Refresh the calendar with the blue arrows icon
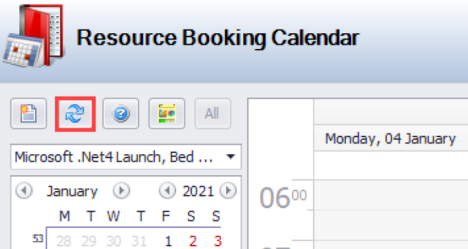Viewport: 468px width, 249px height. click(x=75, y=113)
